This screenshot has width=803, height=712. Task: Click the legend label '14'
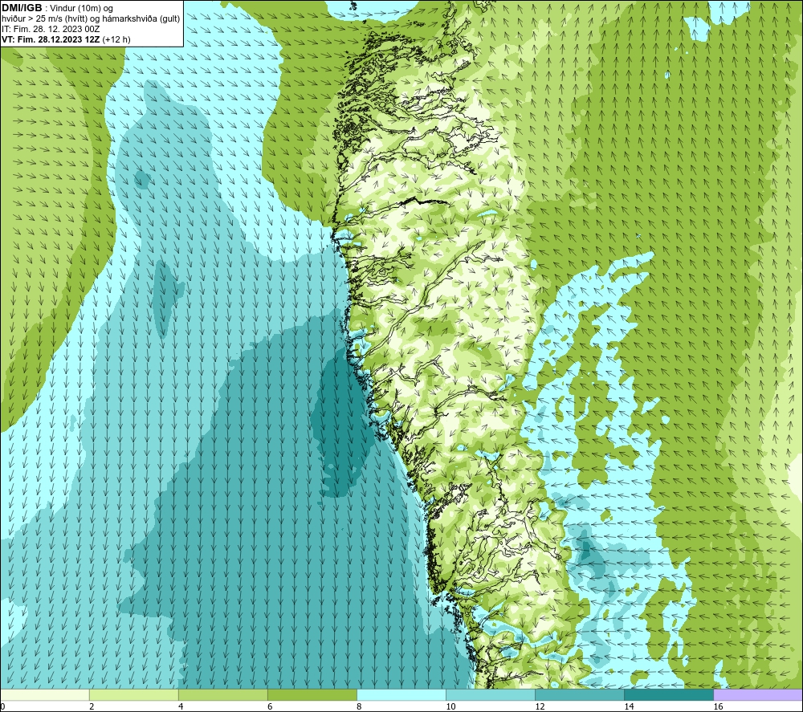629,706
